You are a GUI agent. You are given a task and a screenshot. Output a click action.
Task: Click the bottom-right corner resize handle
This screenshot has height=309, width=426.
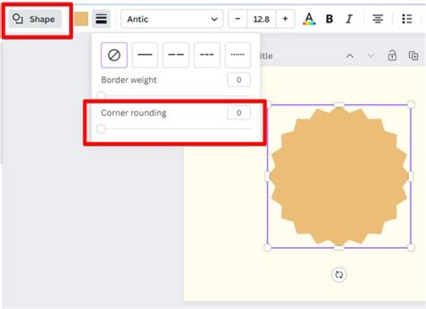click(411, 248)
